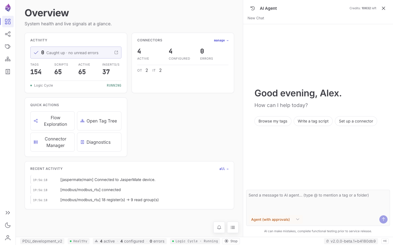The image size is (393, 245).
Task: Toggle dark mode moon icon
Action: [x=8, y=225]
